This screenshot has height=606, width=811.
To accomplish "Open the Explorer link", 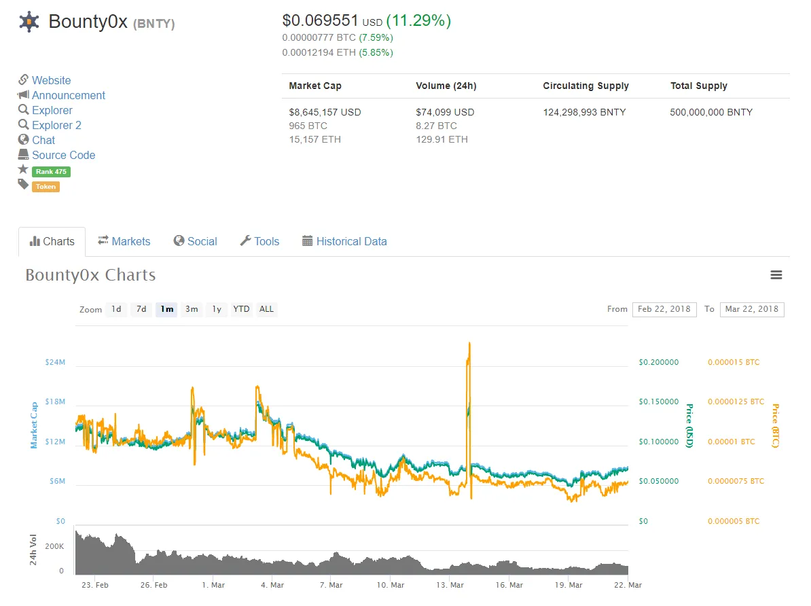I will tap(52, 110).
